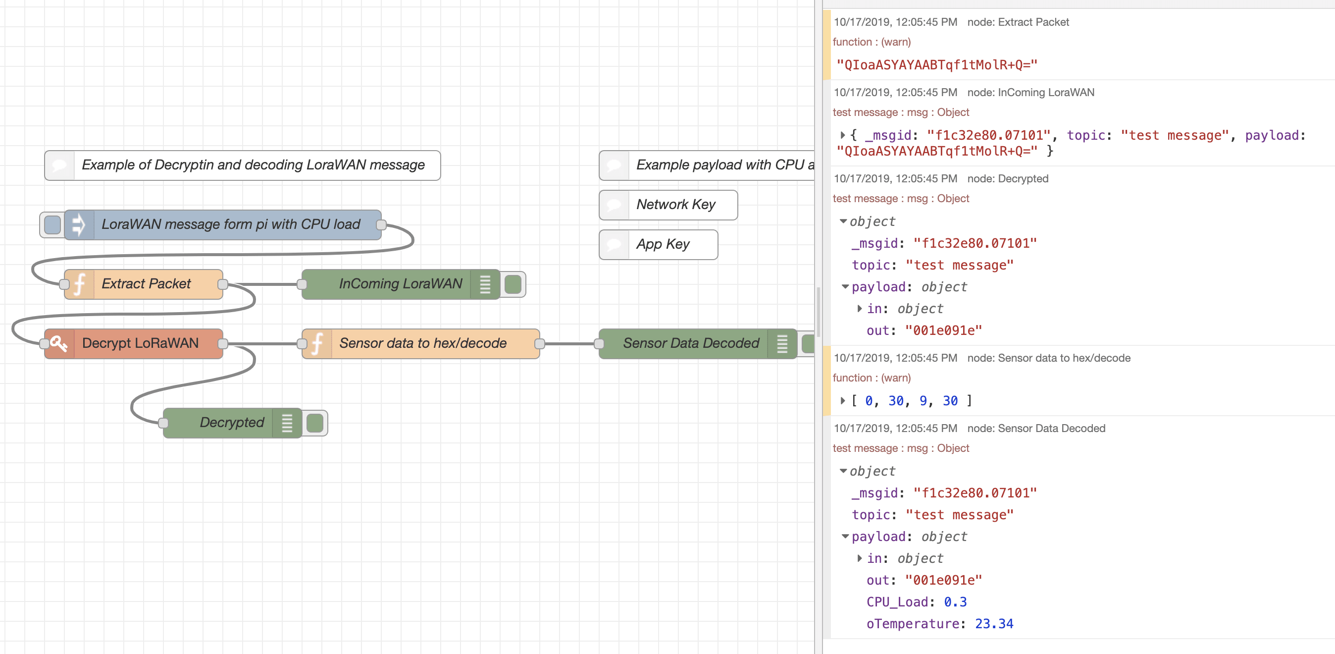Click comment icon on Example payload with CPU node
The height and width of the screenshot is (654, 1335).
(614, 165)
